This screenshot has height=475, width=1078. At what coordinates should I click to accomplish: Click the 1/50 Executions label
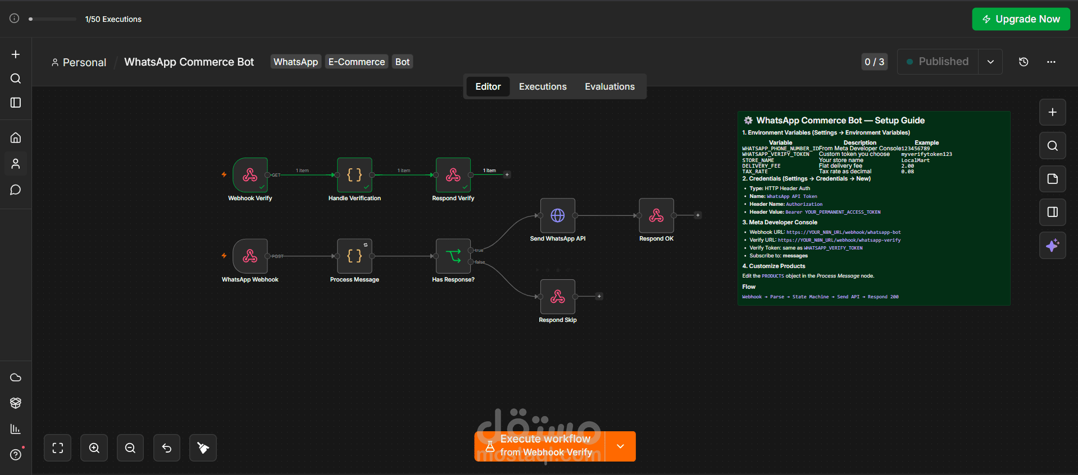click(113, 19)
